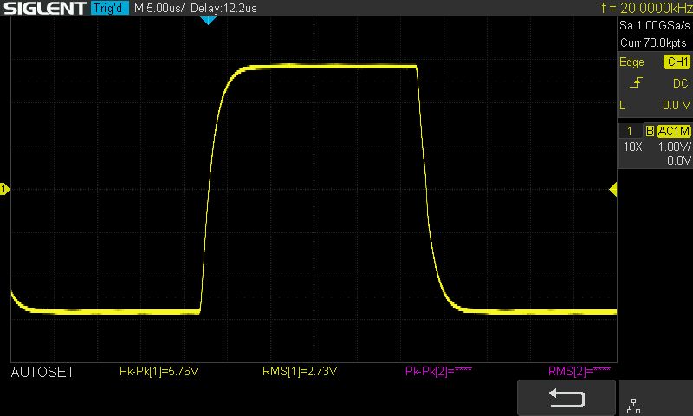
Task: Click the return arrow back button
Action: click(x=567, y=398)
